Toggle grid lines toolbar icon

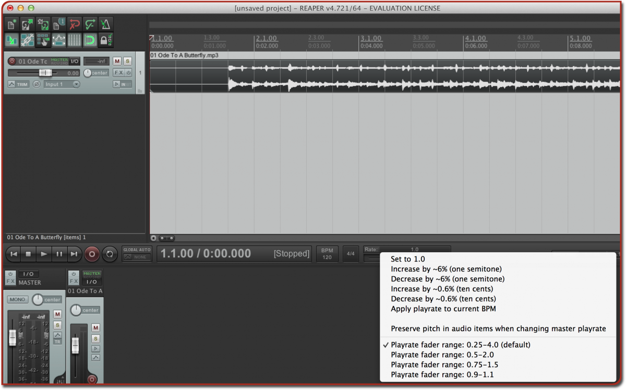point(74,40)
